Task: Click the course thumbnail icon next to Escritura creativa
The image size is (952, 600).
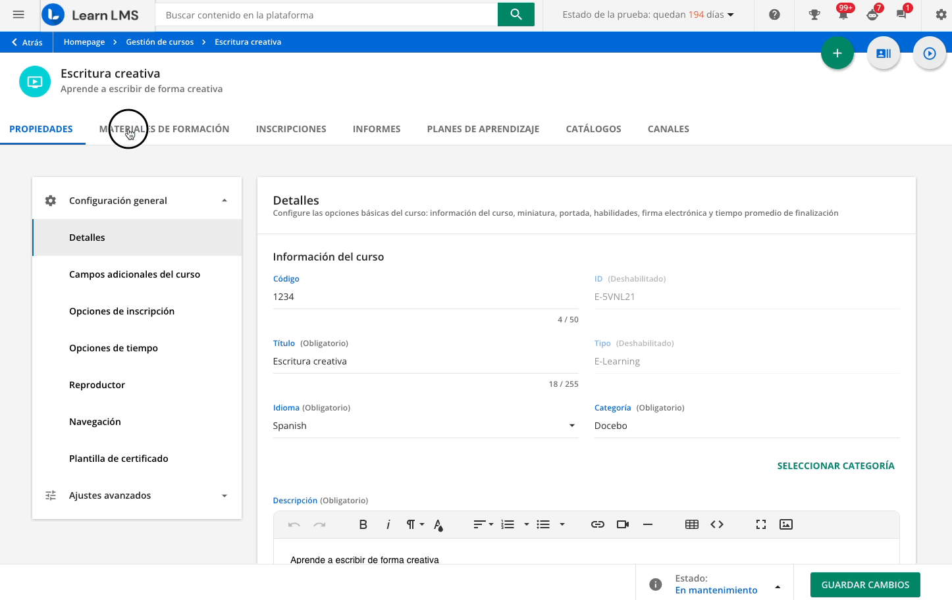Action: coord(35,82)
